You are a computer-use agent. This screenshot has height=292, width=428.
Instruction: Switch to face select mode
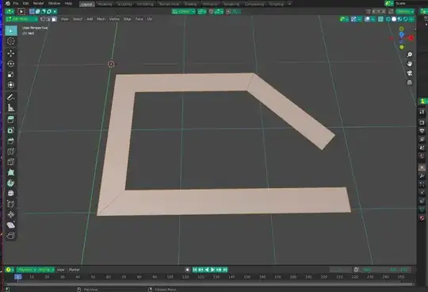pos(55,19)
